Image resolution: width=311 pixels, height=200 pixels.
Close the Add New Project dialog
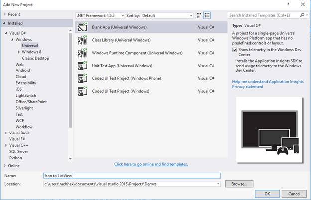pyautogui.click(x=303, y=5)
